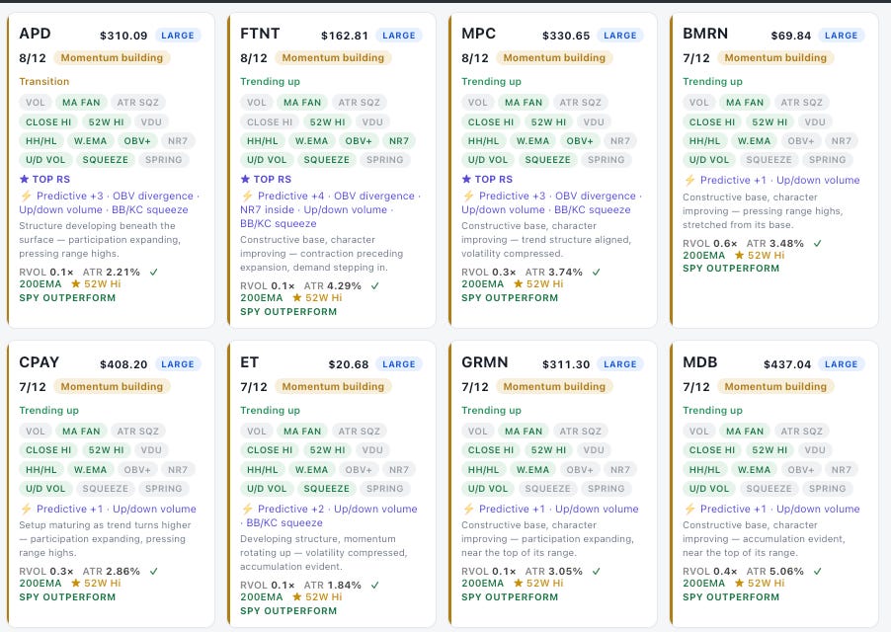891x632 pixels.
Task: Click the 8/12 score on MPC card
Action: [475, 58]
